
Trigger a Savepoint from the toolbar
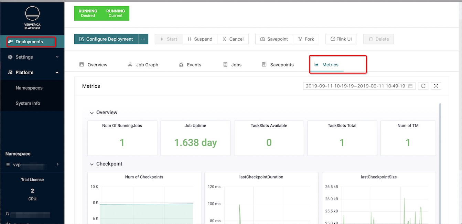(274, 39)
